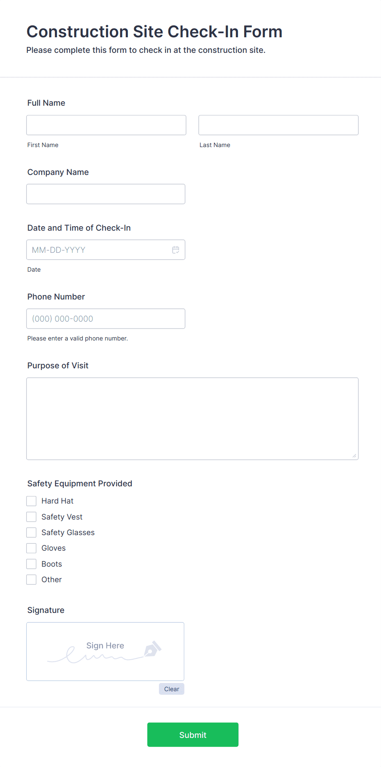Screen dimensions: 381x767
Task: Tick the Safety Glasses option
Action: point(32,533)
